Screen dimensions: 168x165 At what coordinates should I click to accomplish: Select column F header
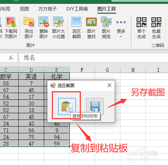coord(82,70)
